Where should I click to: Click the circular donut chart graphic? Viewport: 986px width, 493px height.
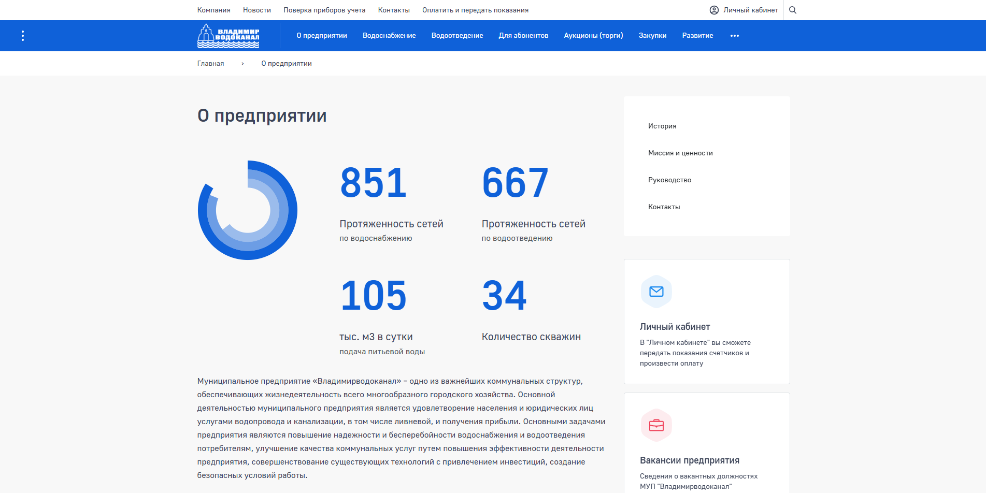coord(248,210)
